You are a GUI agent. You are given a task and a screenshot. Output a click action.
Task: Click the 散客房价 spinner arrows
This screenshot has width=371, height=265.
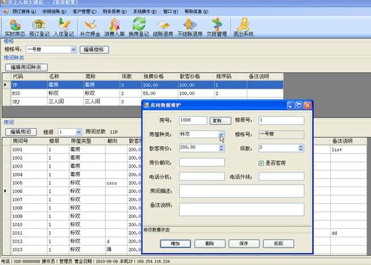point(221,148)
